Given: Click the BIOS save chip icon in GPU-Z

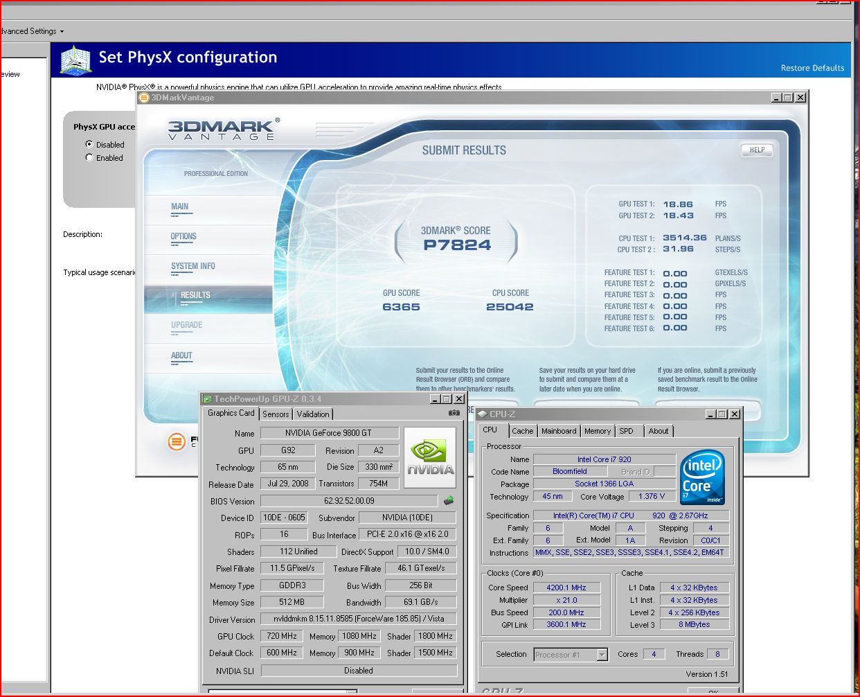Looking at the screenshot, I should 449,500.
